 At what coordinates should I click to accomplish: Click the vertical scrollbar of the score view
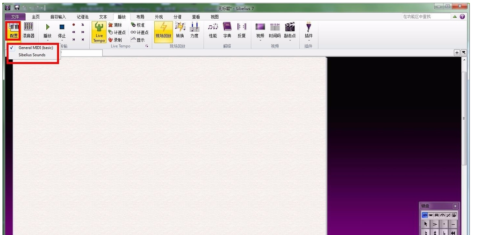(464, 118)
